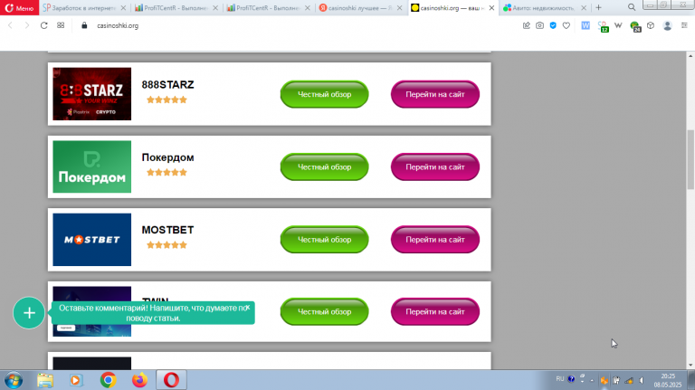Add page to bookmarks with the heart icon
Viewport: 695px width, 390px height.
pos(566,25)
